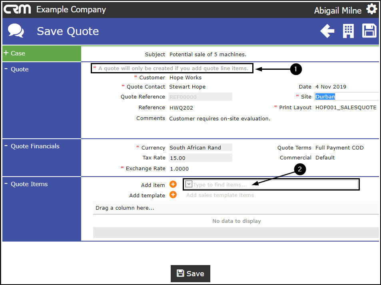Click the No data to display message
The image size is (381, 285).
click(x=236, y=221)
